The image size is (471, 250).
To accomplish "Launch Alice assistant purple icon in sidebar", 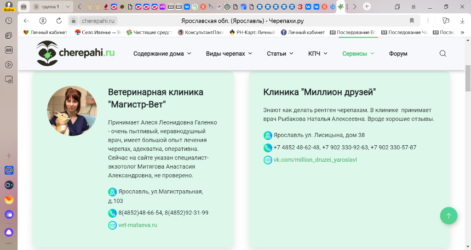I will tap(9, 232).
